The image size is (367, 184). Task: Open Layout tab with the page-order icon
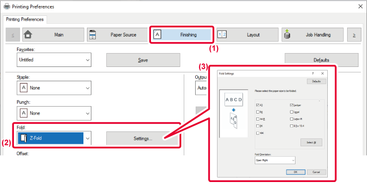[247, 35]
